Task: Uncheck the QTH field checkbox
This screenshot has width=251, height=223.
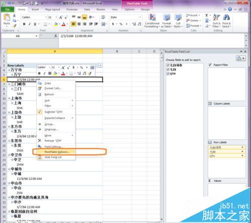Action: 168,74
